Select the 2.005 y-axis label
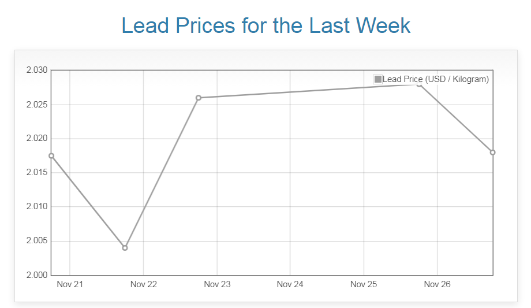 tap(36, 241)
